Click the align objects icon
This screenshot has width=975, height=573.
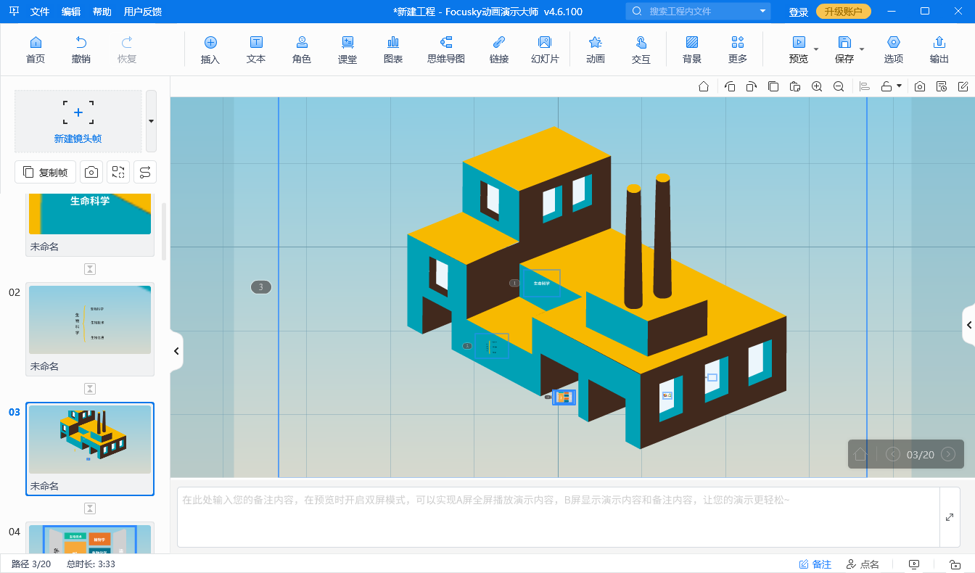pyautogui.click(x=864, y=86)
